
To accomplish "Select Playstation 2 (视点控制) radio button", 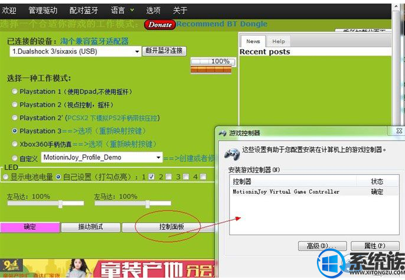I will pos(15,105).
